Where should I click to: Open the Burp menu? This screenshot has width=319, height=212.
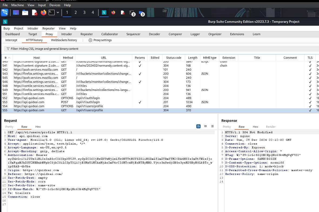pyautogui.click(x=6, y=28)
